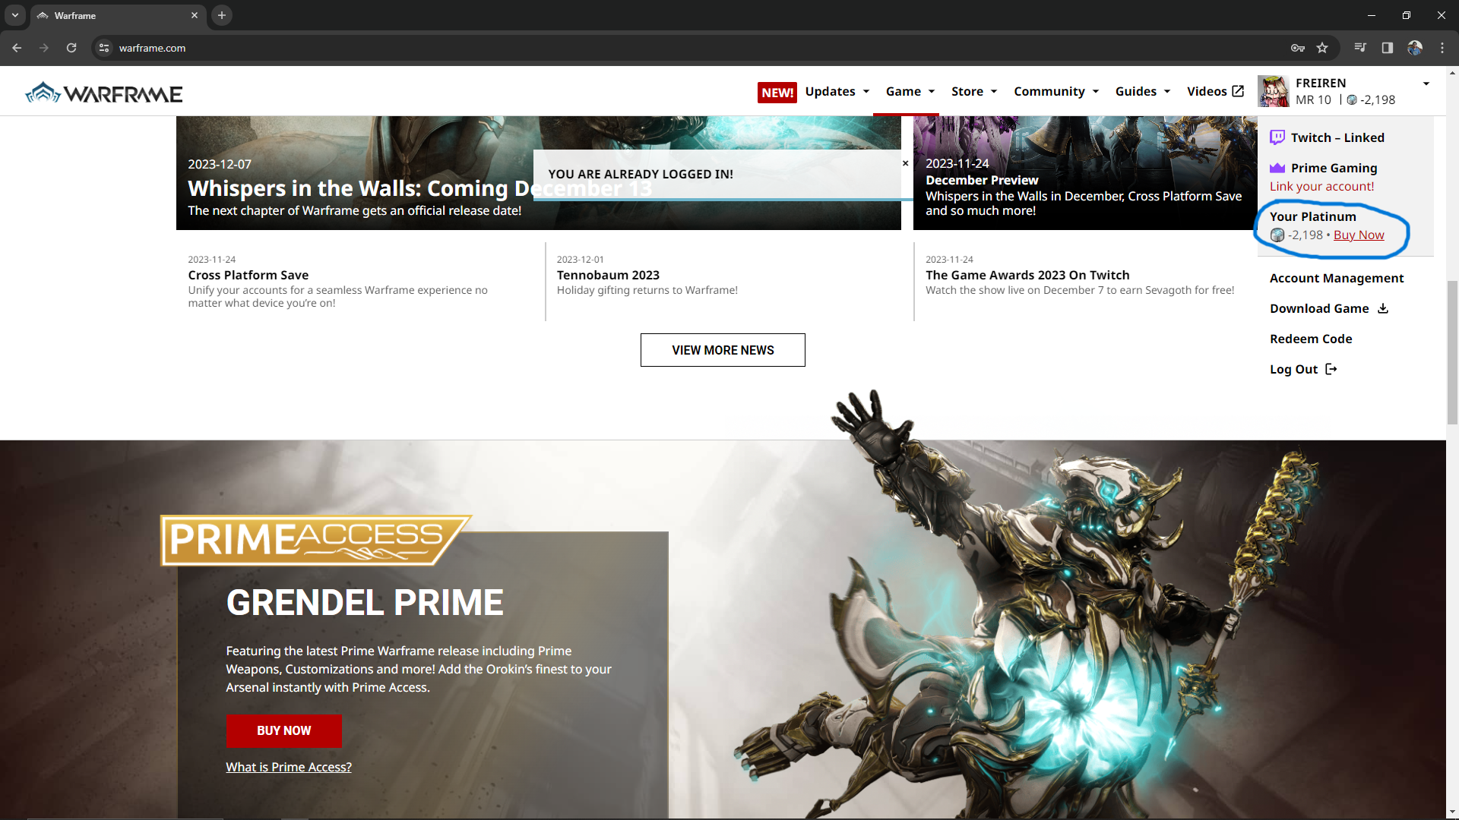
Task: Open a new browser tab
Action: [x=222, y=15]
